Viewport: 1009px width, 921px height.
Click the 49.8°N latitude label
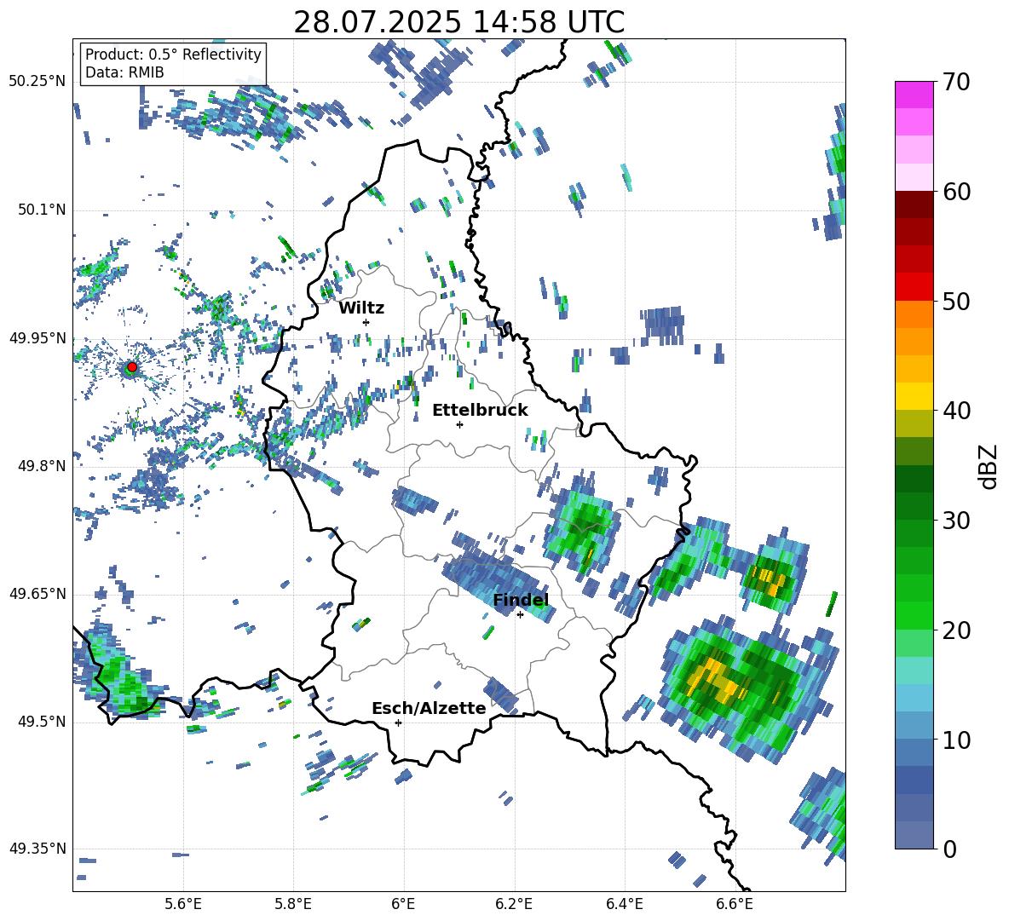[41, 466]
